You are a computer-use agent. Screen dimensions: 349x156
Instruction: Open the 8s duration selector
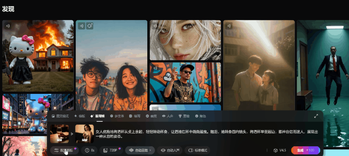click(x=89, y=151)
